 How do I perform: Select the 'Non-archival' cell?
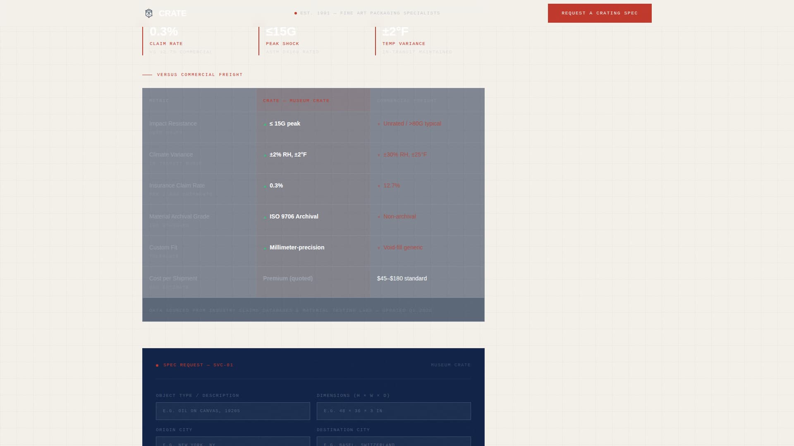click(399, 216)
